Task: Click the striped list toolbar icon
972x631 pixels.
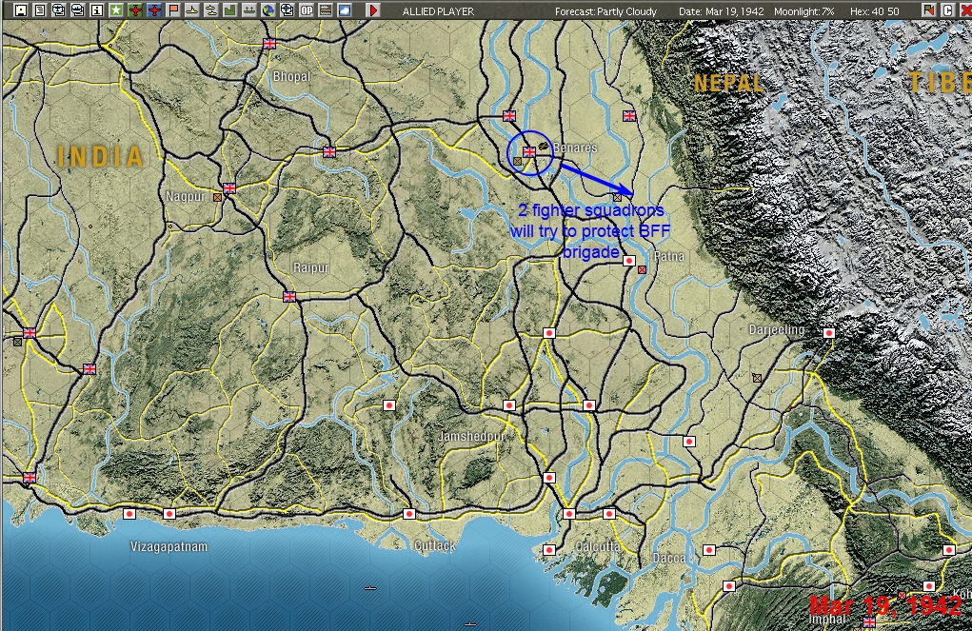Action: (x=326, y=10)
